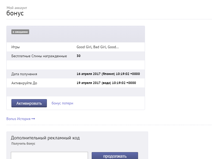The height and width of the screenshot is (159, 212).
Task: Click the бонус page heading
Action: (x=15, y=14)
